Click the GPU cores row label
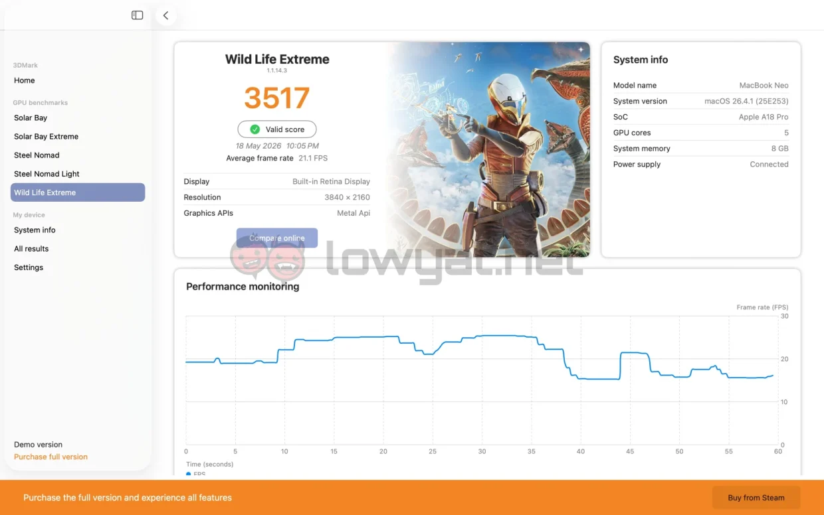The image size is (824, 515). 632,133
